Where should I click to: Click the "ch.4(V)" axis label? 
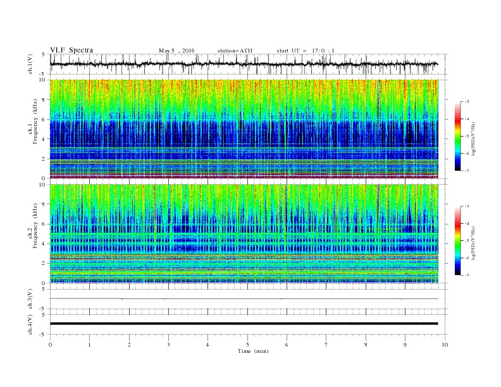tap(30, 324)
